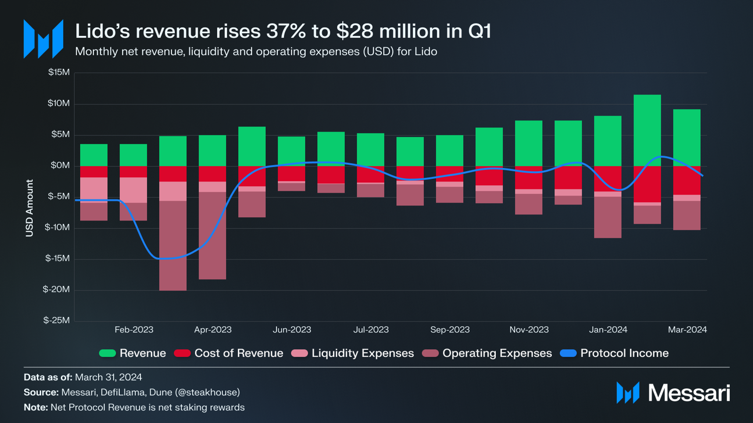
Task: Click the 'Nov-2023' x-axis label
Action: tap(529, 330)
